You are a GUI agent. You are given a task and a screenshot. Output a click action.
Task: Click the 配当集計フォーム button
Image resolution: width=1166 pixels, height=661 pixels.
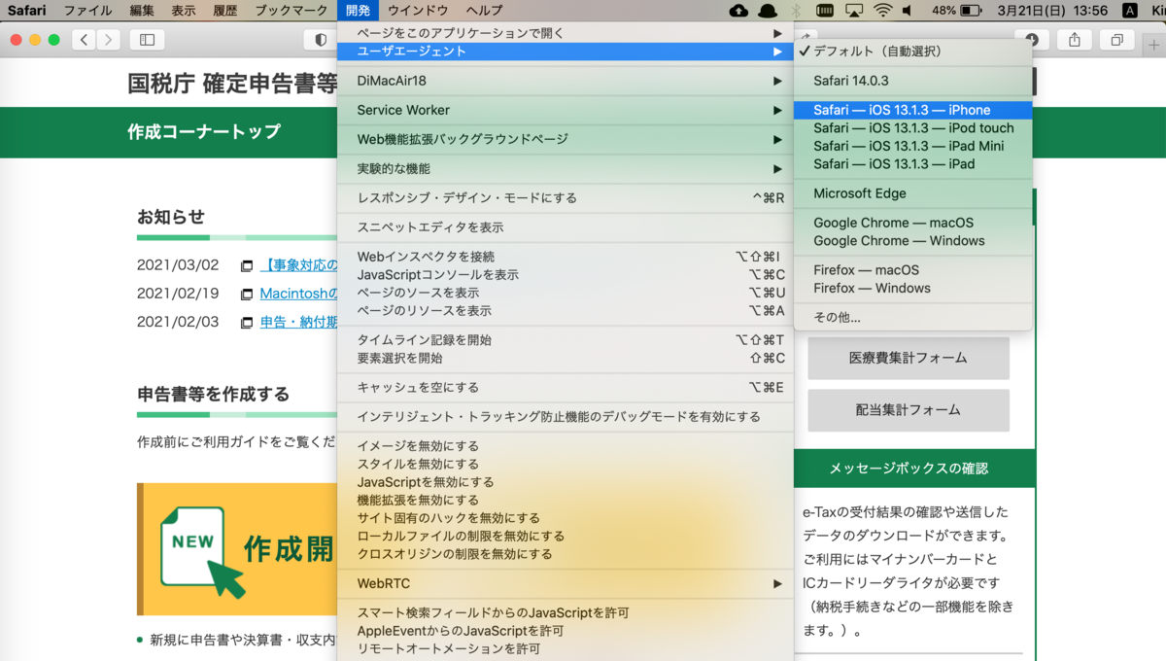click(909, 410)
